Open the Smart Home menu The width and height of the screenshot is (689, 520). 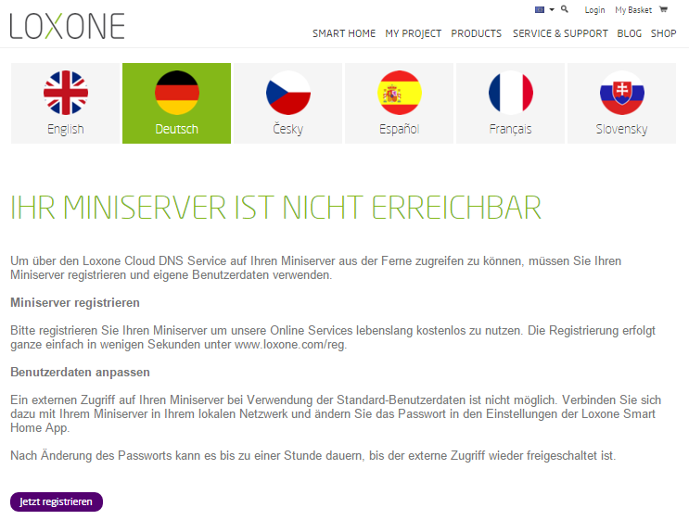[x=344, y=33]
